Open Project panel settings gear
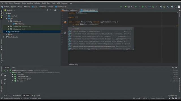The width and height of the screenshot is (181, 101). coord(55,10)
